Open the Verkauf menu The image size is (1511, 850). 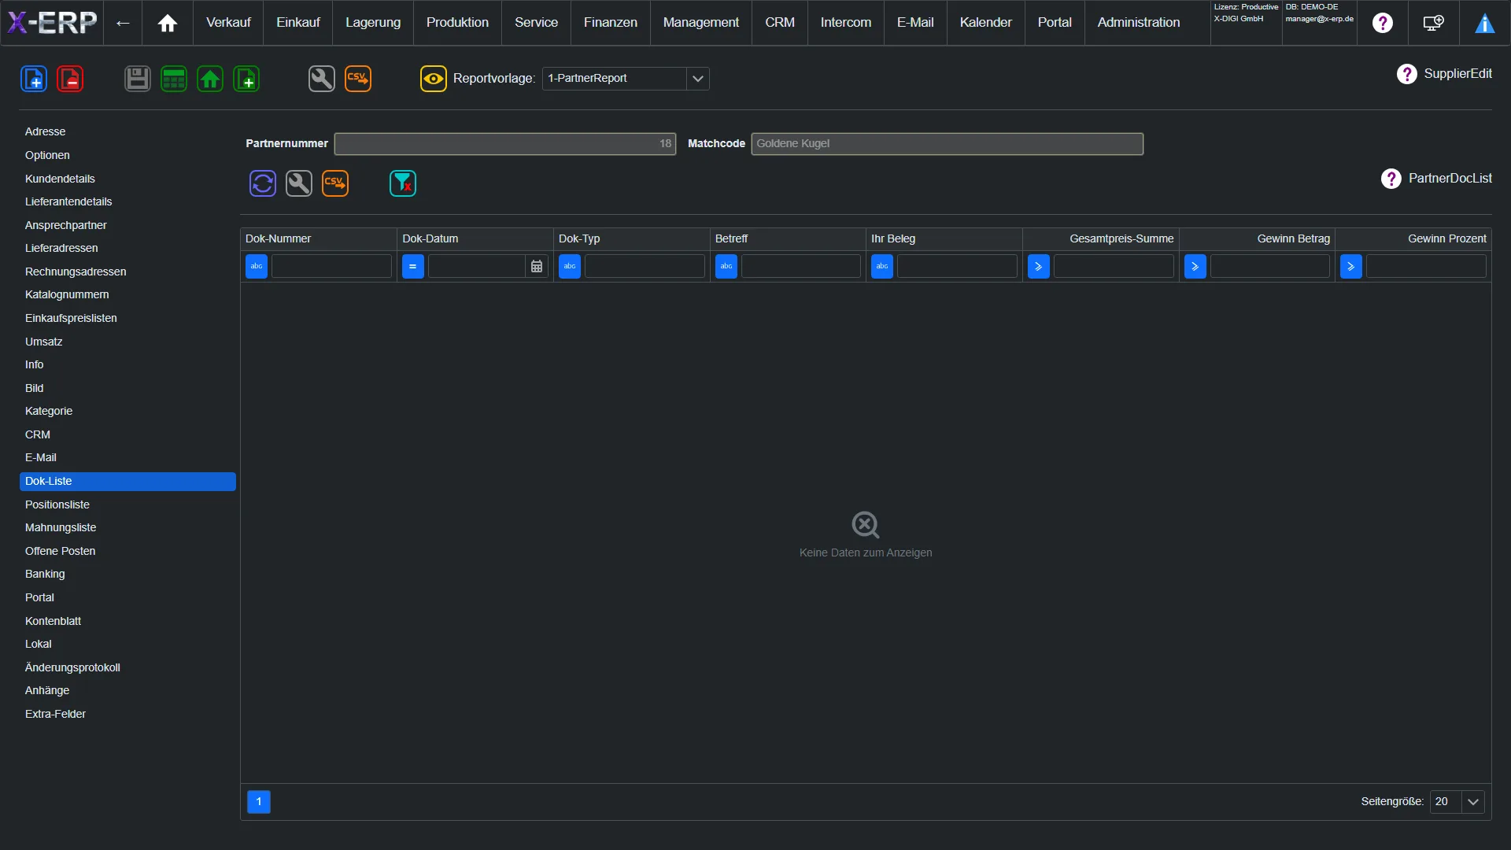[x=228, y=23]
